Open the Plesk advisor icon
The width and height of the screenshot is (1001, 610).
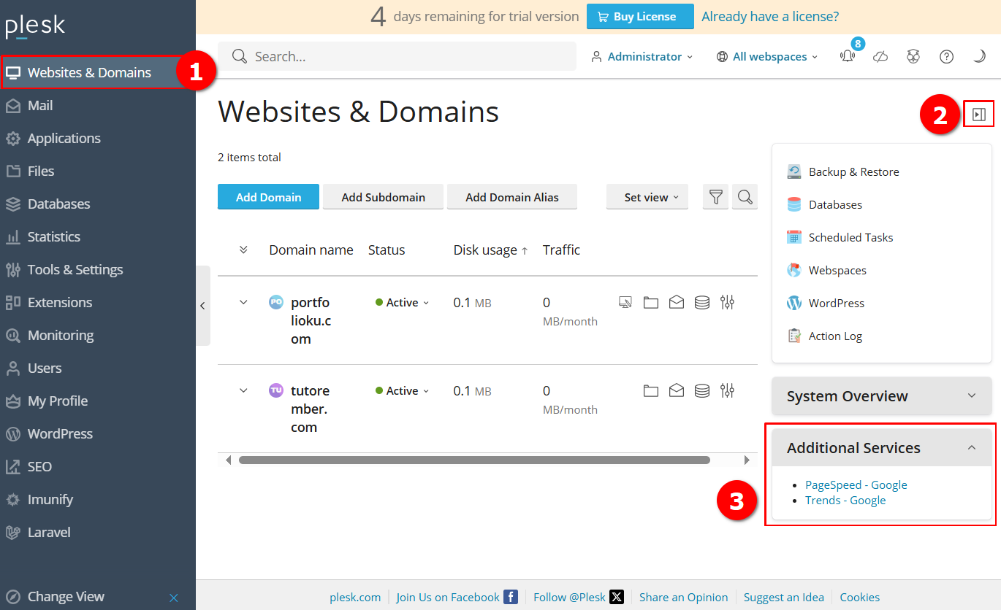[913, 56]
